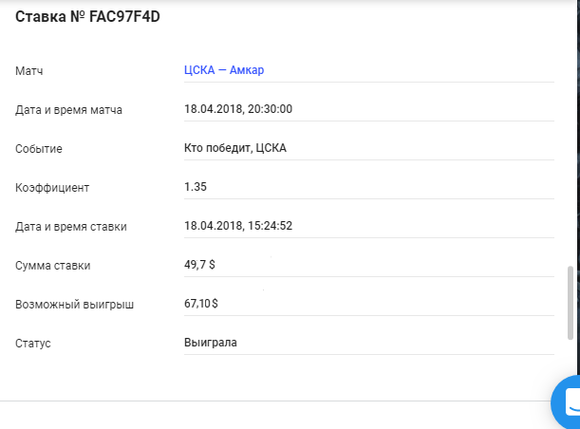This screenshot has width=580, height=429.
Task: Select the bet time 18.04.2018, 15:24:52
Action: (x=238, y=226)
